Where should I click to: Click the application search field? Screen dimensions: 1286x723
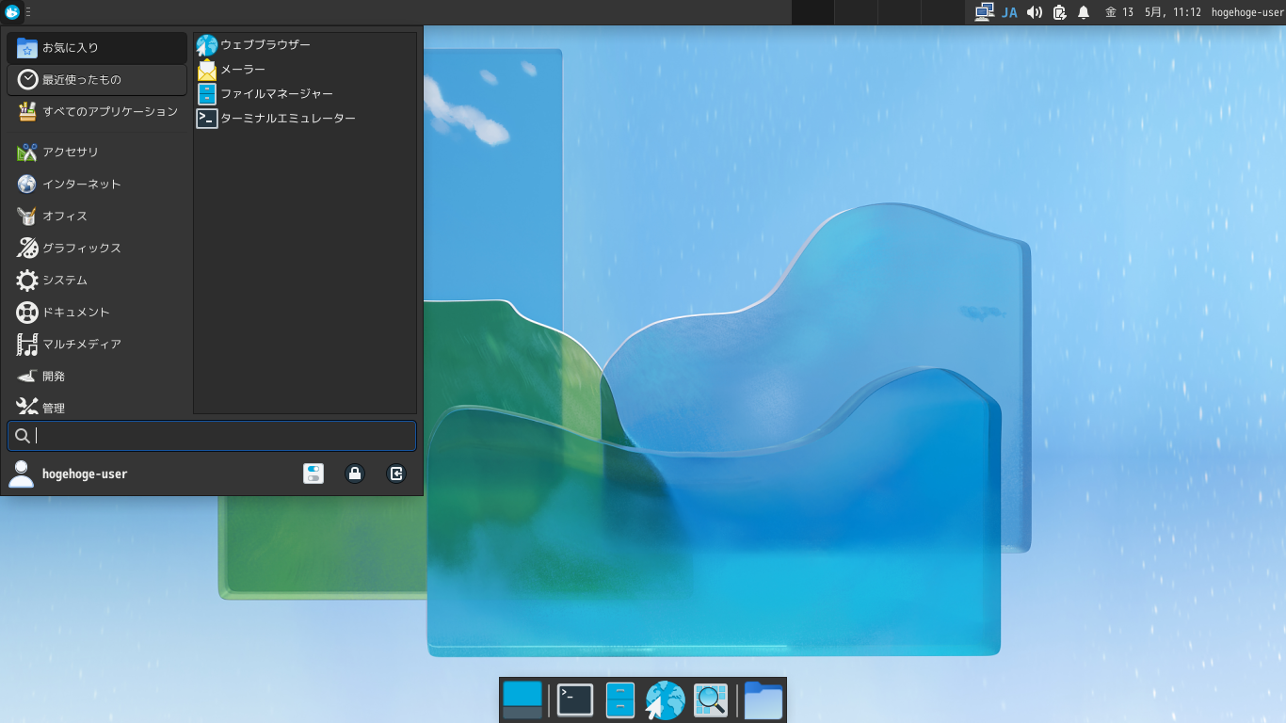(x=212, y=436)
